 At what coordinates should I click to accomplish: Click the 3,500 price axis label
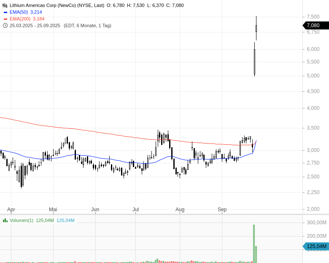313,128
